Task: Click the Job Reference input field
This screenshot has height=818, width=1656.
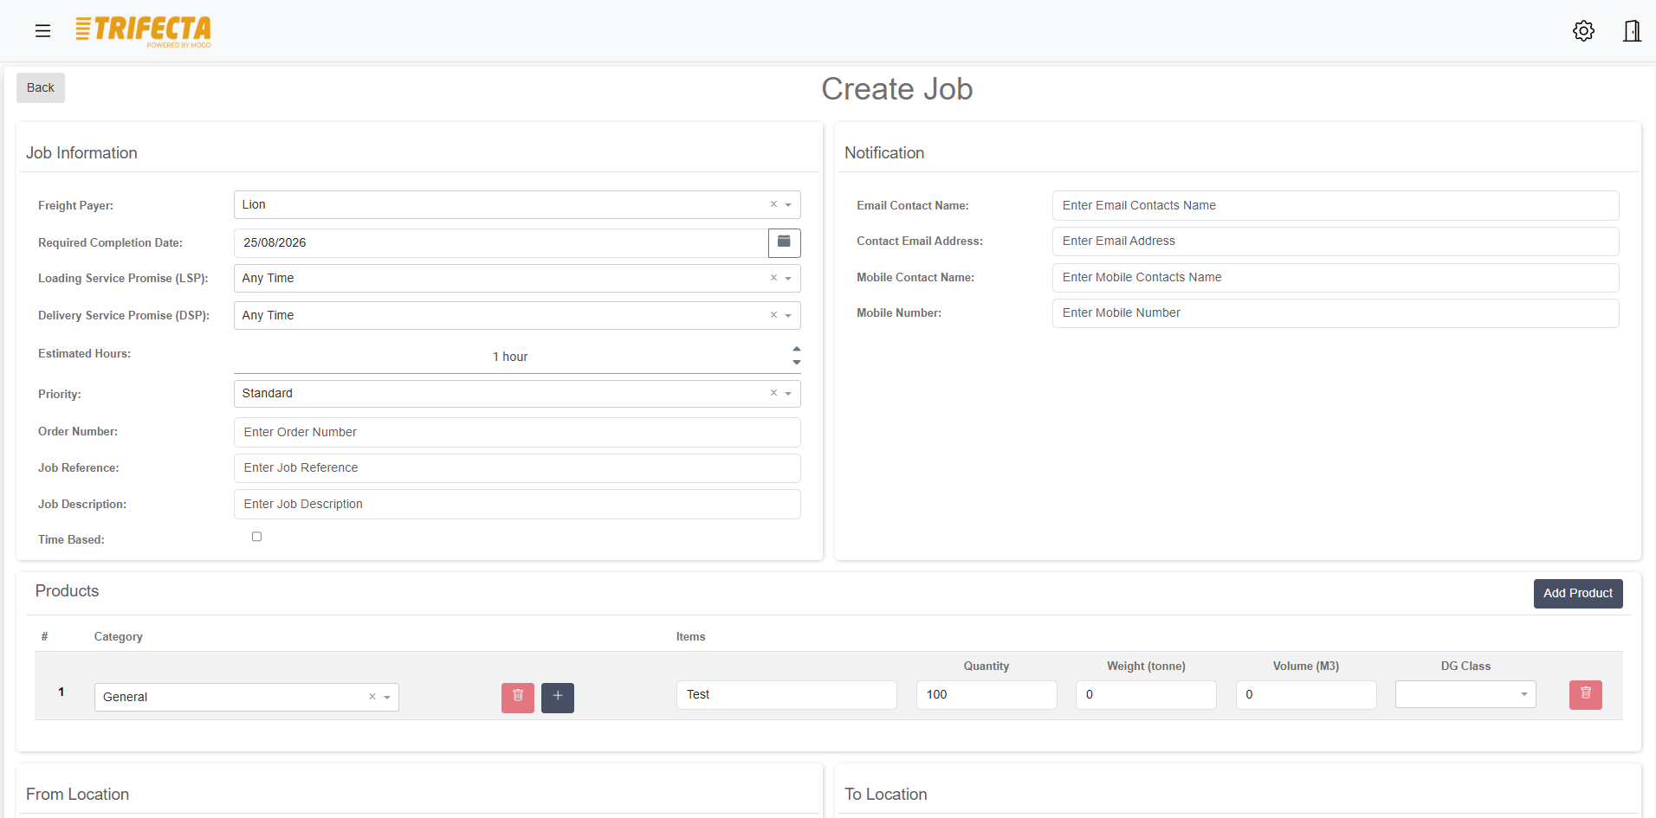Action: pos(517,467)
